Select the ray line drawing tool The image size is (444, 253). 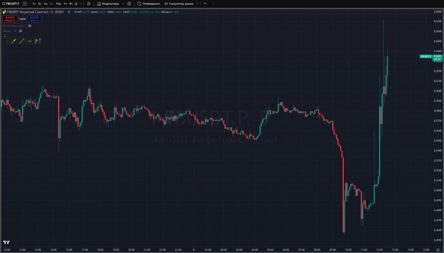[x=22, y=41]
